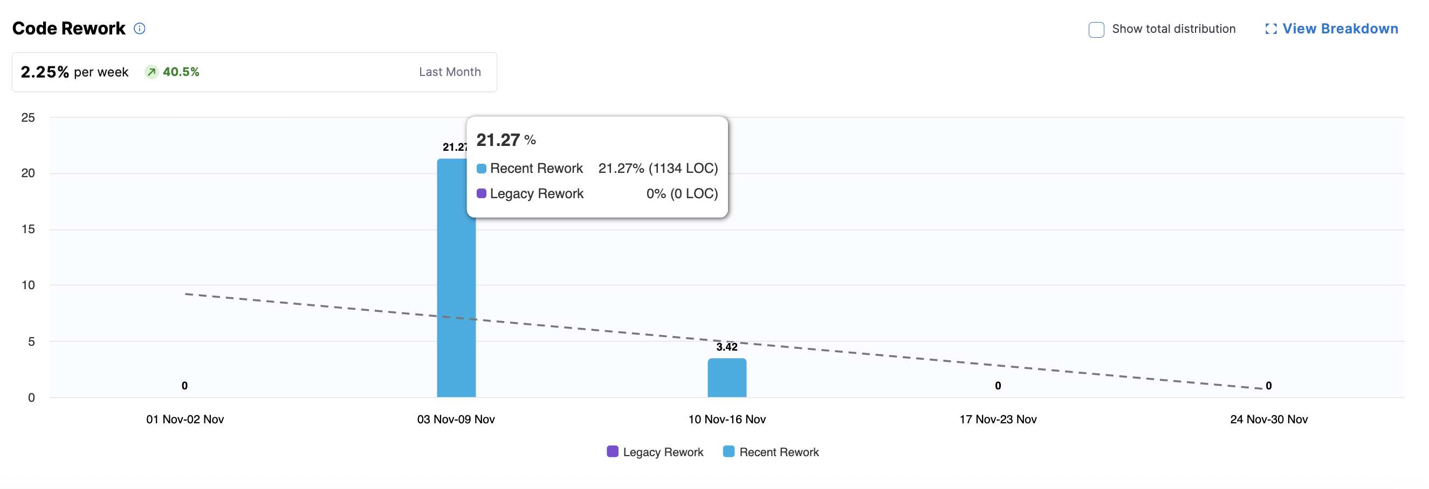Viewport: 1429px width, 489px height.
Task: Click the 17 Nov-23 Nov axis label
Action: click(x=998, y=419)
